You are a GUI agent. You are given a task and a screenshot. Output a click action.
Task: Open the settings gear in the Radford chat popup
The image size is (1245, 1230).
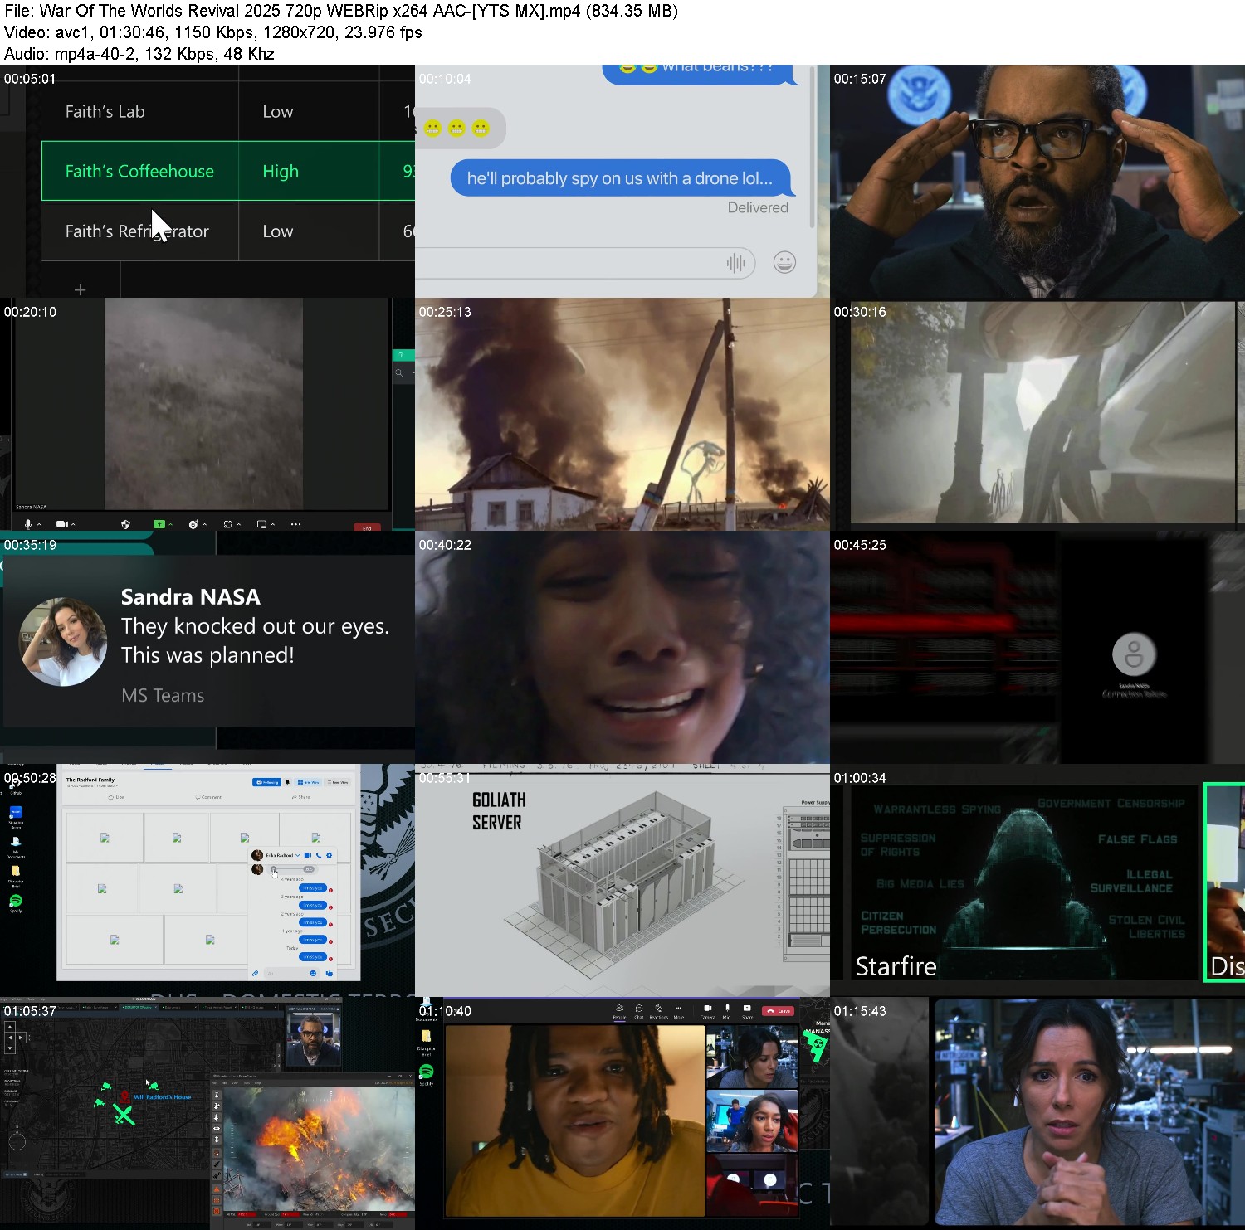coord(329,855)
